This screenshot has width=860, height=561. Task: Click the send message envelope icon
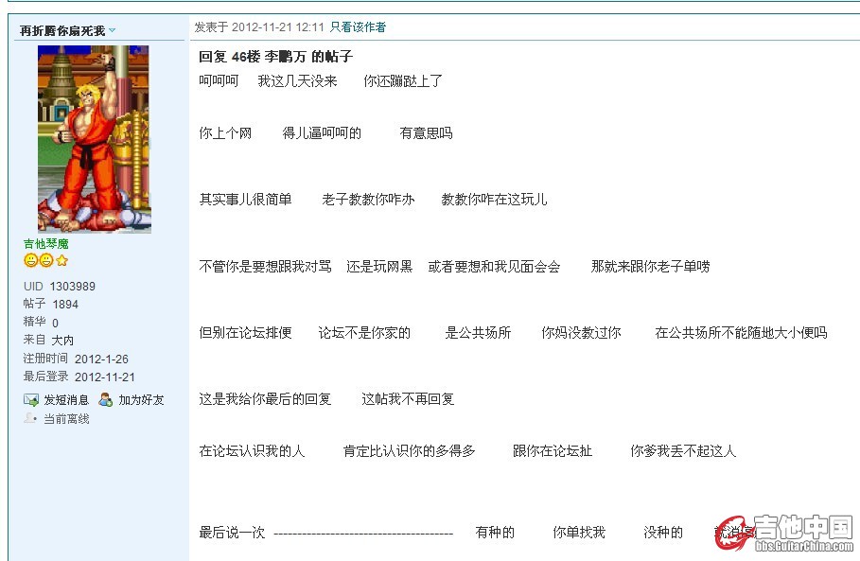click(x=31, y=400)
